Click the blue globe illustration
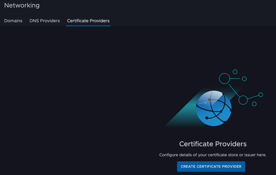The image size is (276, 175). [214, 108]
